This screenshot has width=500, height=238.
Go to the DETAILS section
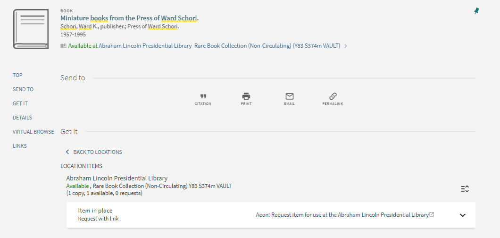[23, 118]
